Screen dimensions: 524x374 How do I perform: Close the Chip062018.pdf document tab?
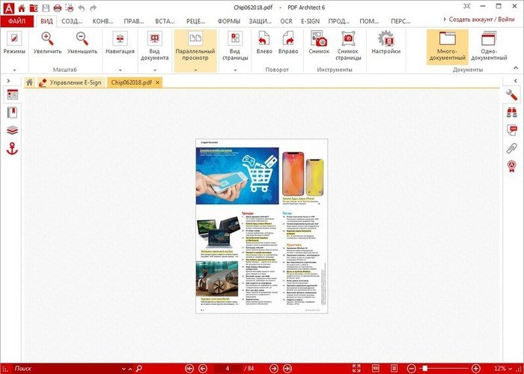pyautogui.click(x=157, y=82)
